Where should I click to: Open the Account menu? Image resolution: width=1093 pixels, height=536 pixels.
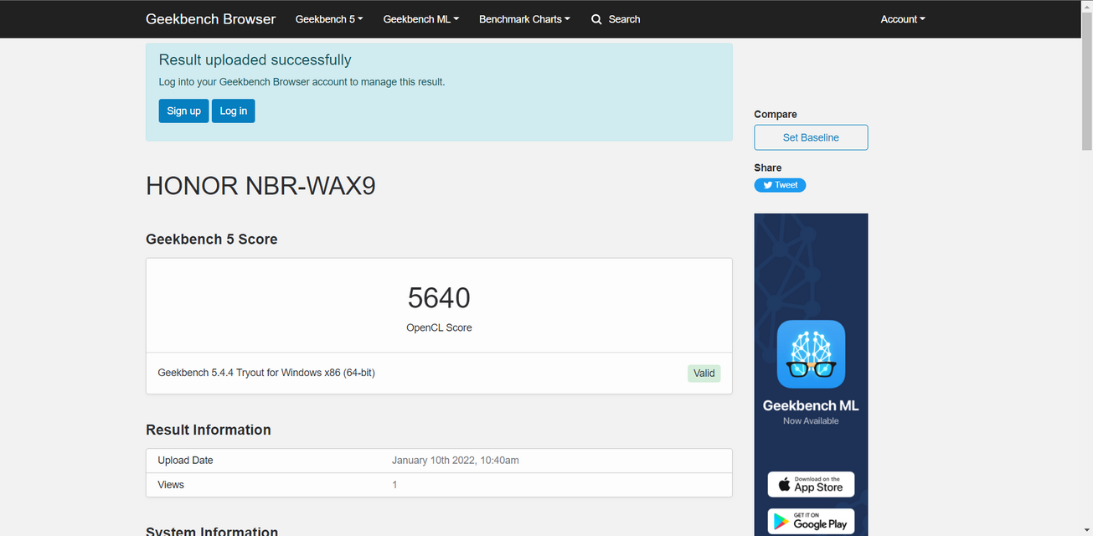(902, 19)
